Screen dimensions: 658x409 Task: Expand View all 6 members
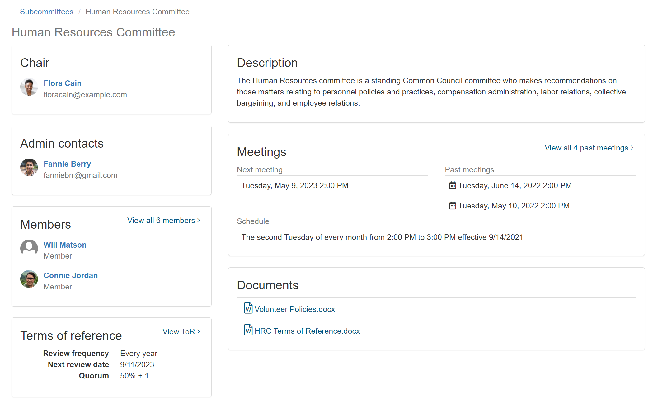(163, 221)
